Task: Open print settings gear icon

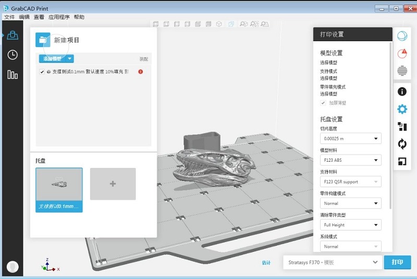Action: pyautogui.click(x=402, y=109)
